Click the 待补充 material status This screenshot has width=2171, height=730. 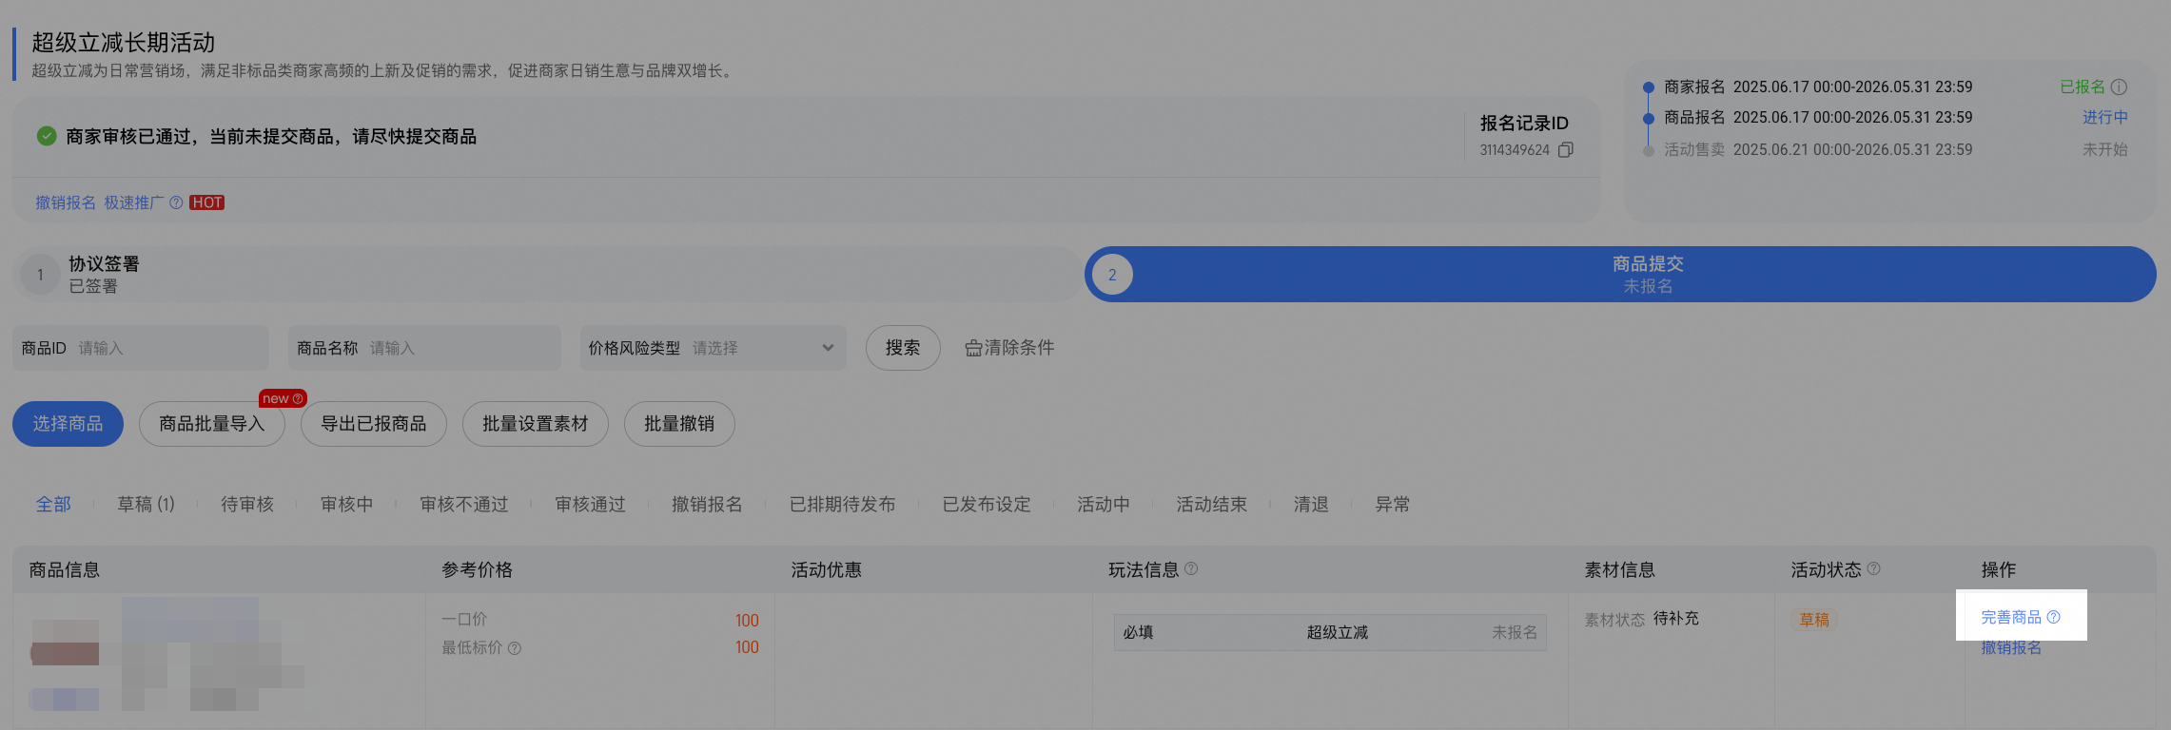[1676, 619]
